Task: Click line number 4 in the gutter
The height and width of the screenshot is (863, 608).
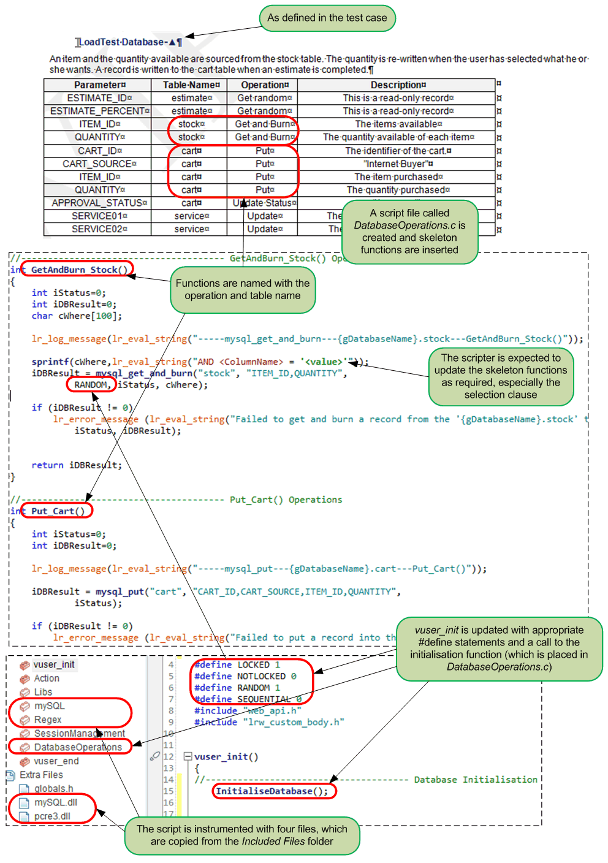Action: 171,665
